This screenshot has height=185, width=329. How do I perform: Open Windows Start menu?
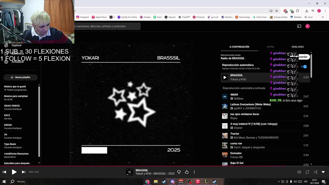click(x=4, y=182)
